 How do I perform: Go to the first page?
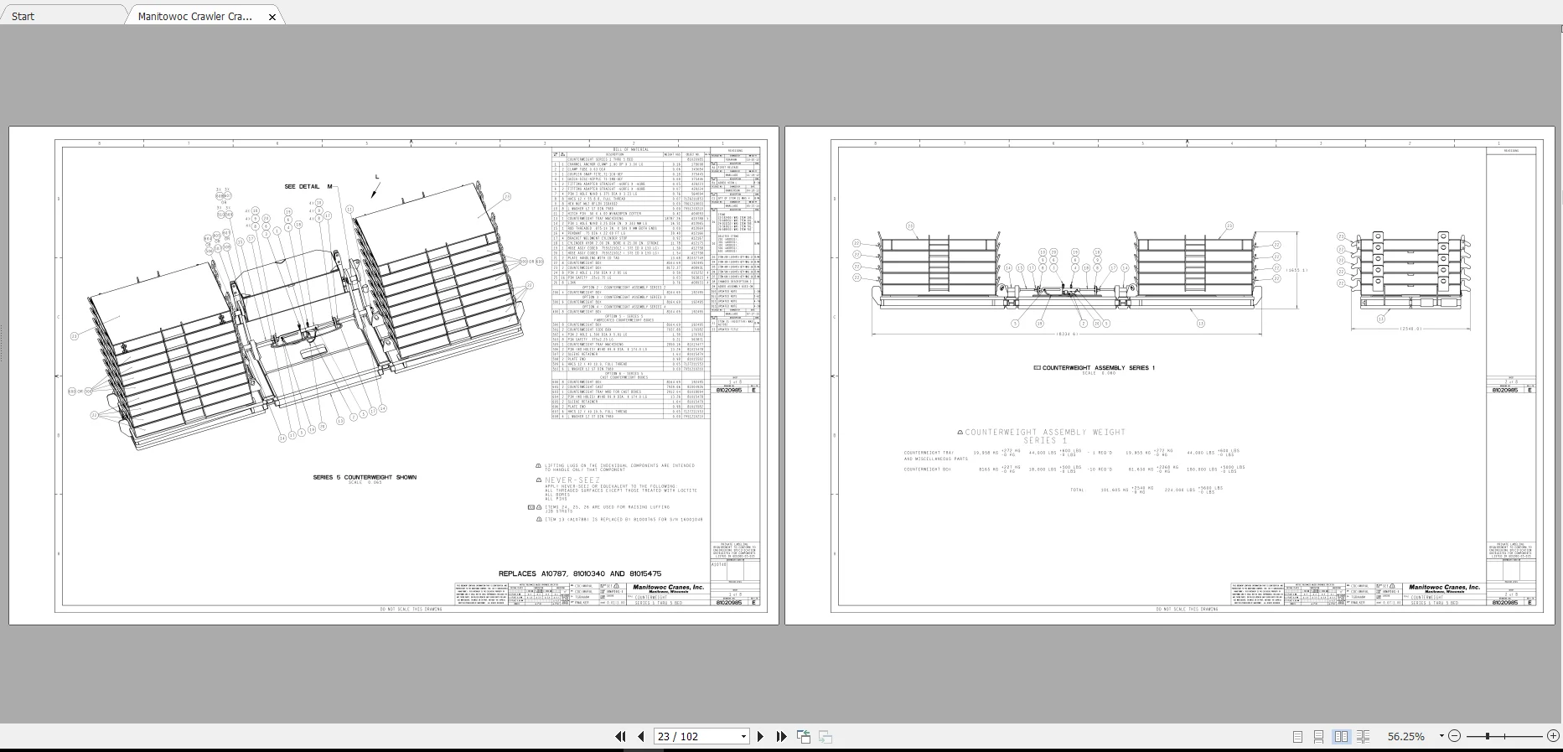click(620, 736)
